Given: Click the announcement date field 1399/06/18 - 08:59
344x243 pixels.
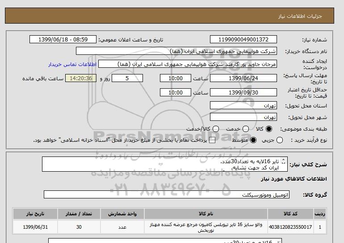Looking at the screenshot, I should click(63, 39).
